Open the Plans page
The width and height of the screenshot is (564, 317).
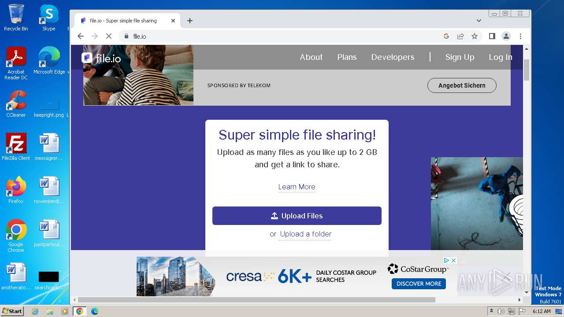point(347,57)
